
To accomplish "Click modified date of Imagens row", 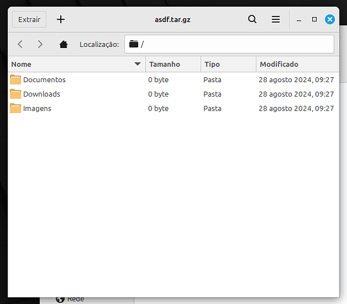I will [x=296, y=108].
